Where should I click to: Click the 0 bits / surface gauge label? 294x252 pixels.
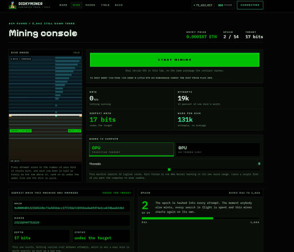click(21, 59)
